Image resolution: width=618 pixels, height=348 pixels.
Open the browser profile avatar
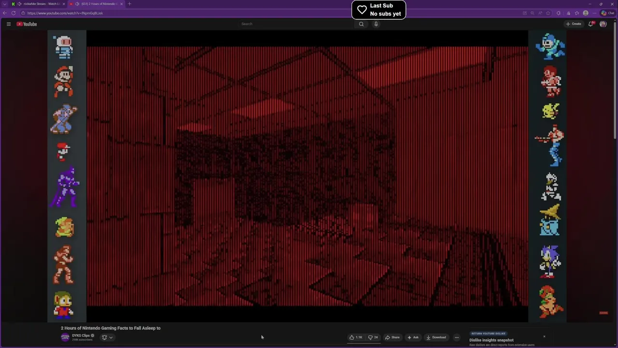coord(586,13)
